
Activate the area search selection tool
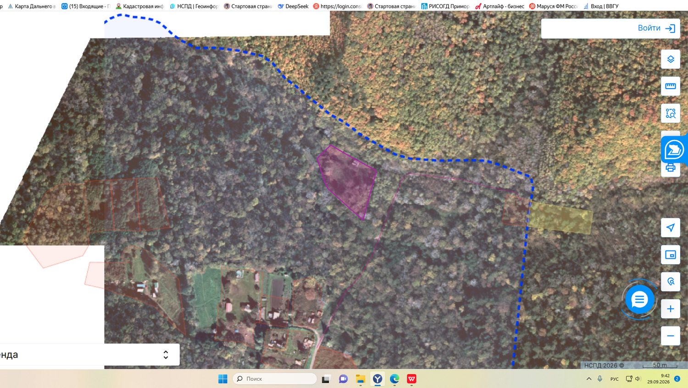tap(670, 113)
